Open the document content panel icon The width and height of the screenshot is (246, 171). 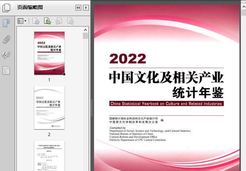pos(6,70)
